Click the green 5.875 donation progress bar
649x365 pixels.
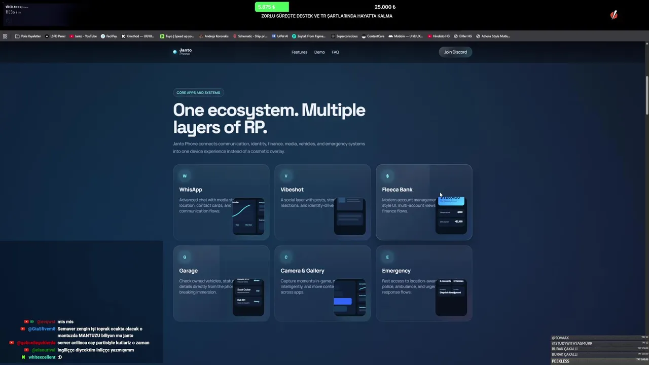[x=272, y=7]
